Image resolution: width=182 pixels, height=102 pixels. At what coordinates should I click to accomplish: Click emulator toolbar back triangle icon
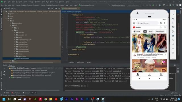point(173,44)
